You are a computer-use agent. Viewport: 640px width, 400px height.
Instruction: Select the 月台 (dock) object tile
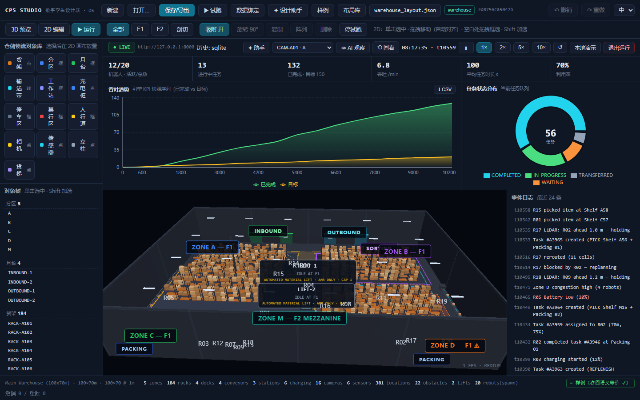coord(83,63)
